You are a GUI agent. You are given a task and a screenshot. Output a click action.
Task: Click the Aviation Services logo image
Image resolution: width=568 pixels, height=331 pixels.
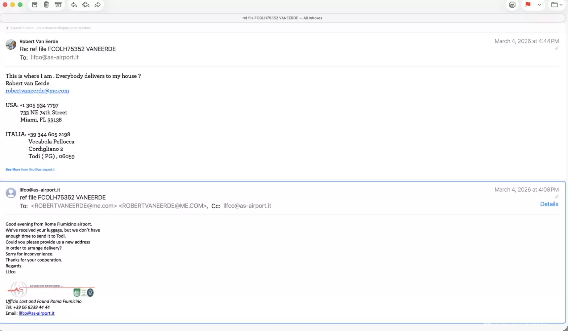(51, 290)
